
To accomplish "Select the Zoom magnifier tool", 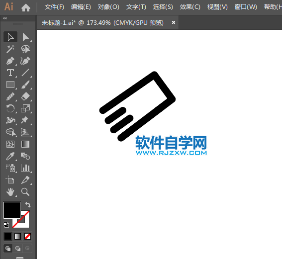I will click(x=25, y=192).
